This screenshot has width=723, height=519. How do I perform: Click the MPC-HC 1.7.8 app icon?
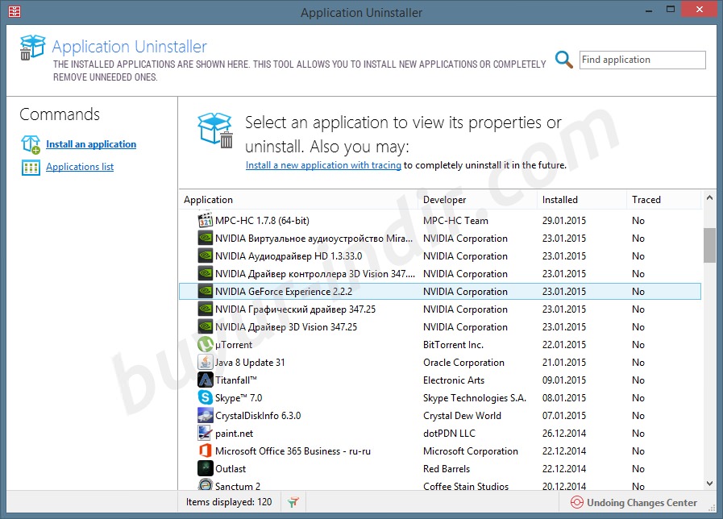(206, 220)
